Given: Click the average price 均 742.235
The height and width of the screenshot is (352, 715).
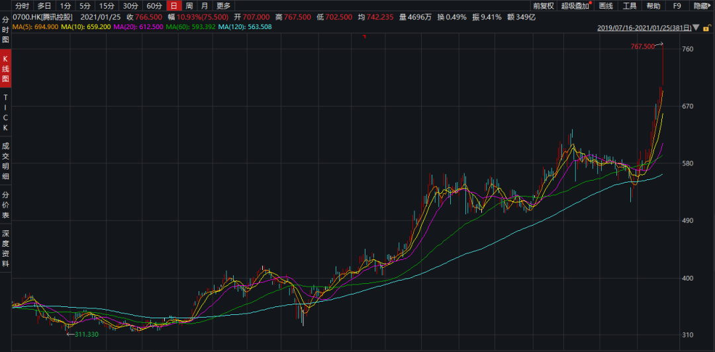Looking at the screenshot, I should pyautogui.click(x=376, y=17).
